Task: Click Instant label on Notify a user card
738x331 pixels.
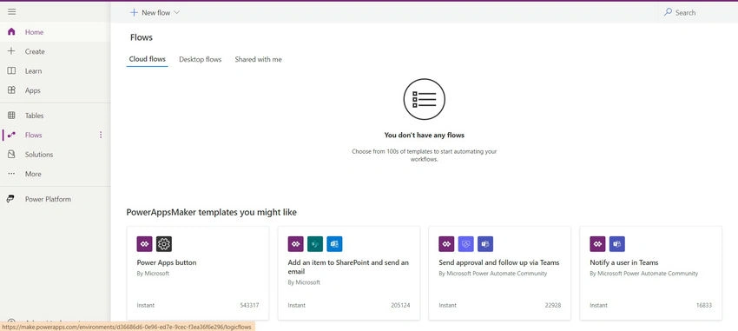Action: [x=599, y=305]
